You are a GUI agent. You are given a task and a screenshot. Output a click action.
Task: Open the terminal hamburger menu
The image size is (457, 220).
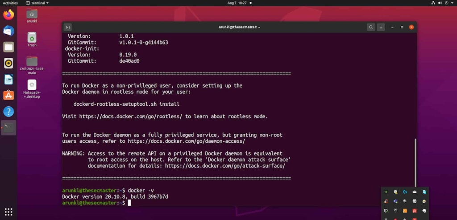point(381,27)
